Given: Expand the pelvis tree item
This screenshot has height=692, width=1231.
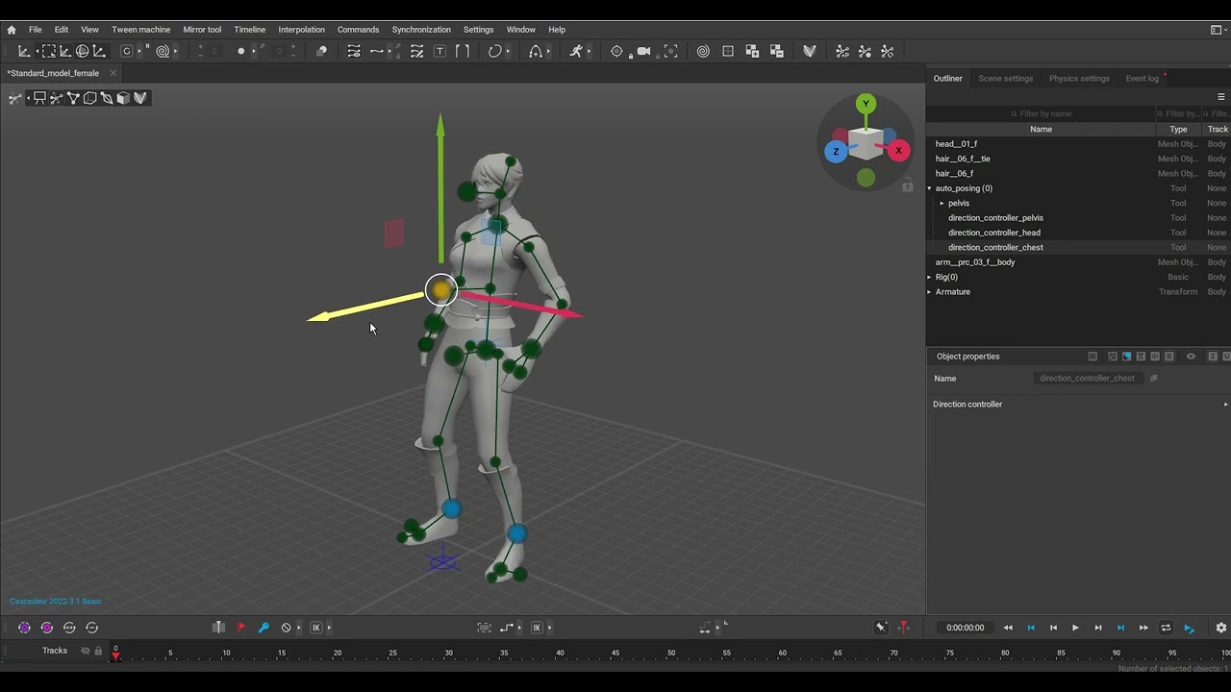Looking at the screenshot, I should click(942, 204).
